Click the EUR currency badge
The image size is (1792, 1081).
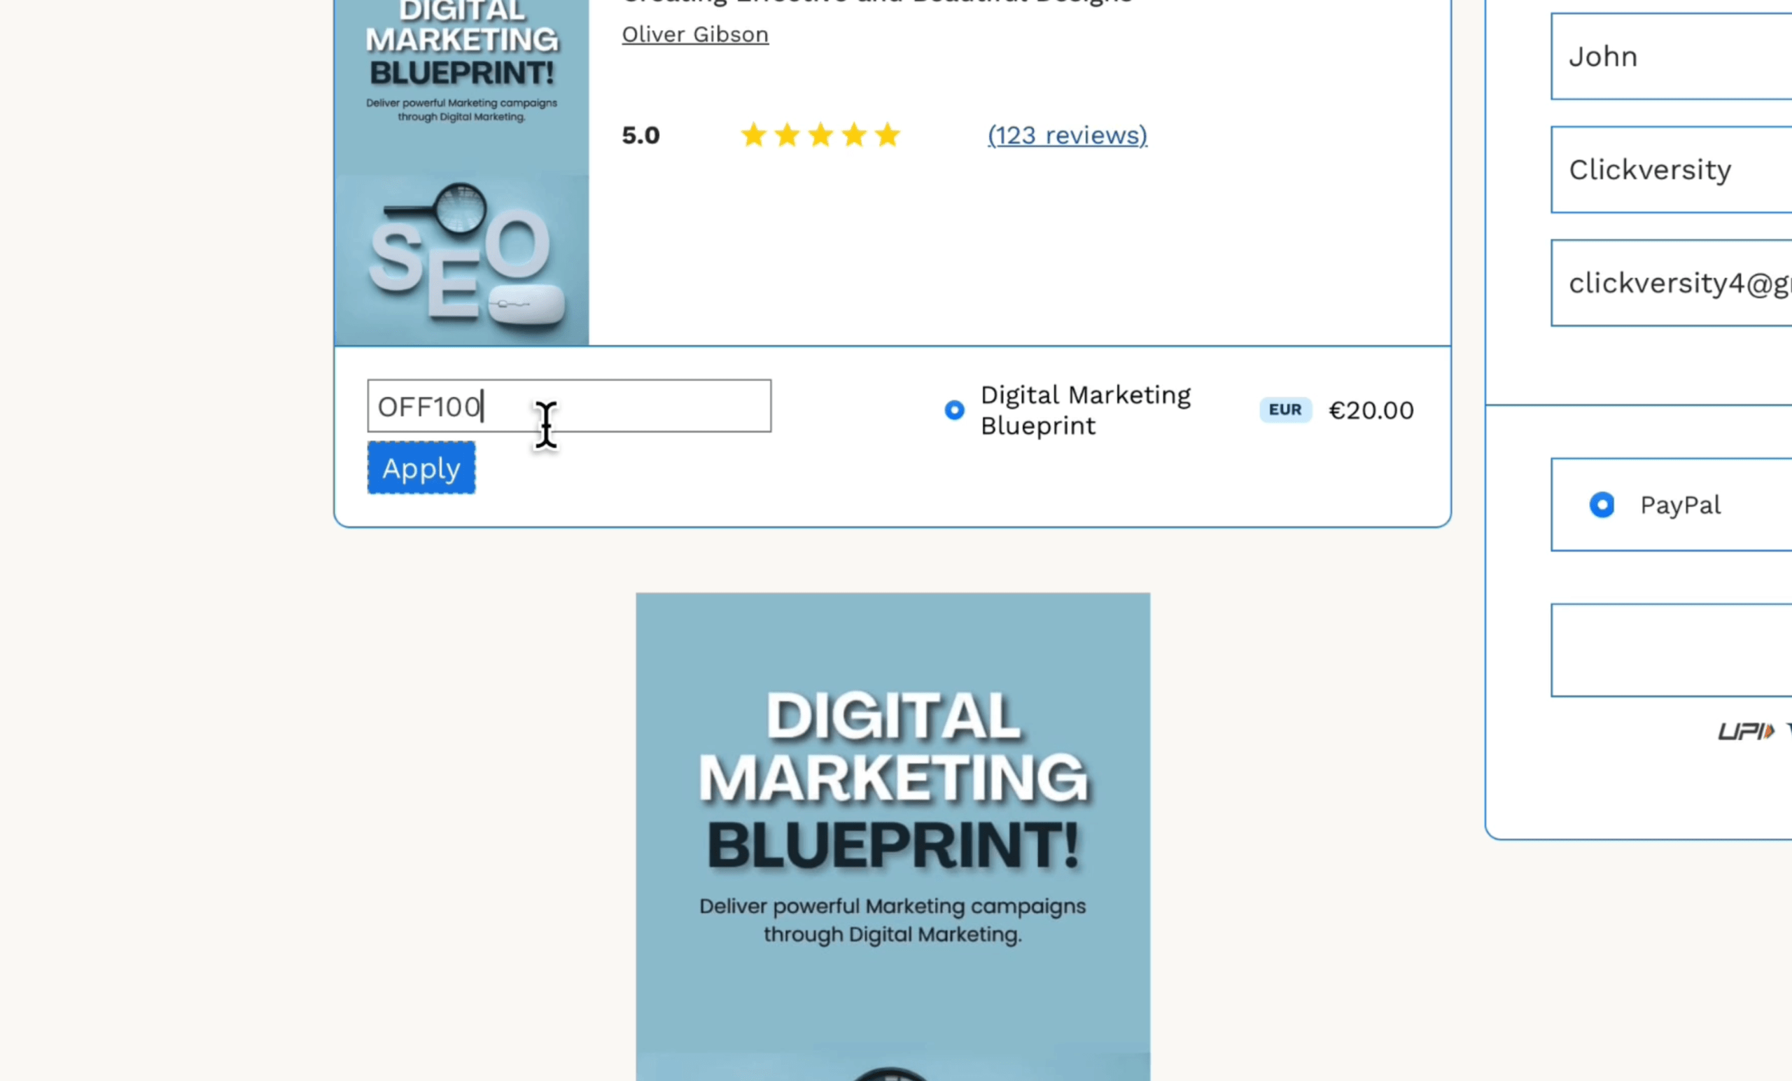click(x=1285, y=410)
